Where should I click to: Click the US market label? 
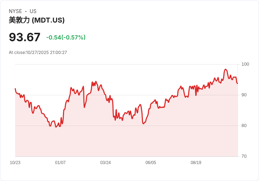tap(33, 11)
